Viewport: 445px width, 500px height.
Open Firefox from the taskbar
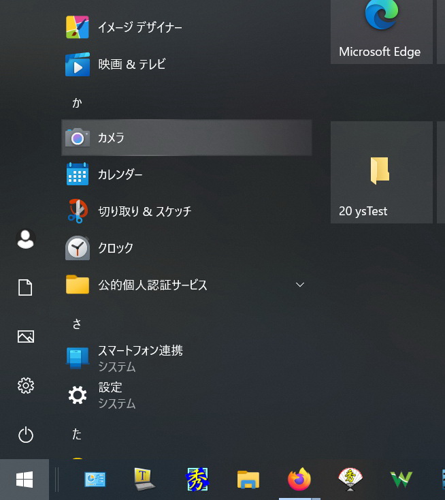[x=299, y=480]
